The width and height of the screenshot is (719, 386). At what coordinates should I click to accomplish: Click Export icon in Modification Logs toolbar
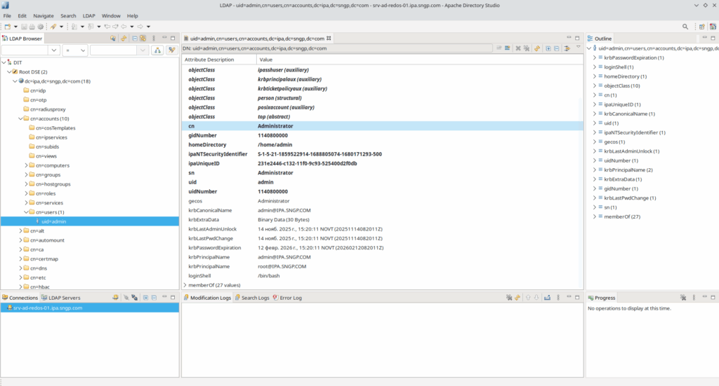[x=547, y=298]
